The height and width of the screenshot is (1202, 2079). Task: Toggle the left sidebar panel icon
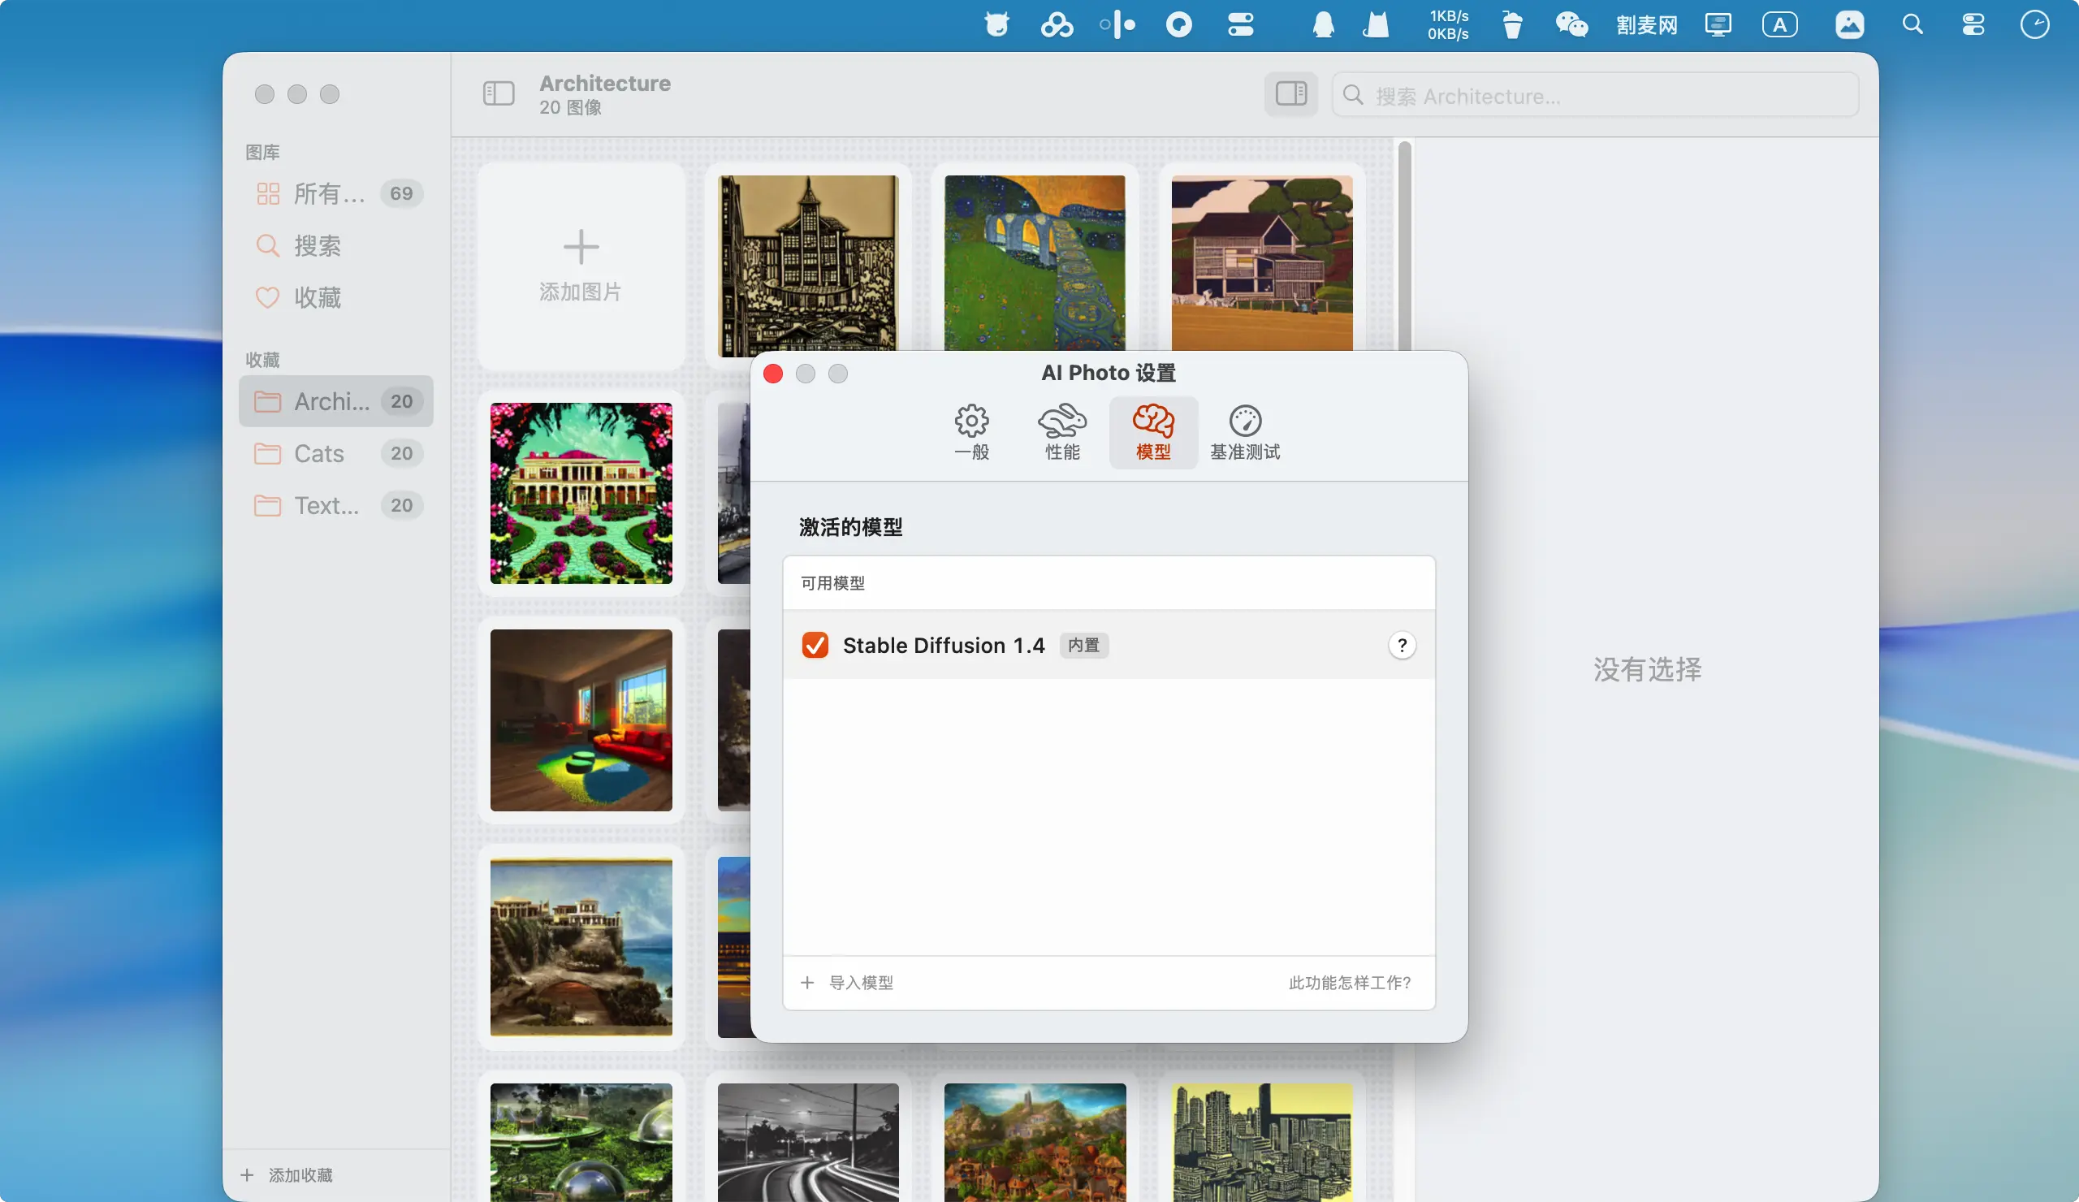pyautogui.click(x=499, y=94)
